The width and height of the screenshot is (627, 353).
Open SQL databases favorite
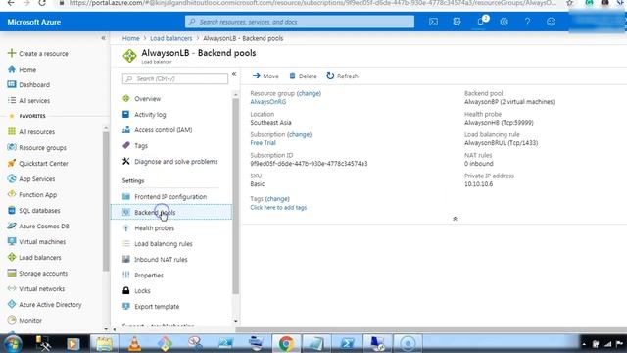tap(33, 210)
